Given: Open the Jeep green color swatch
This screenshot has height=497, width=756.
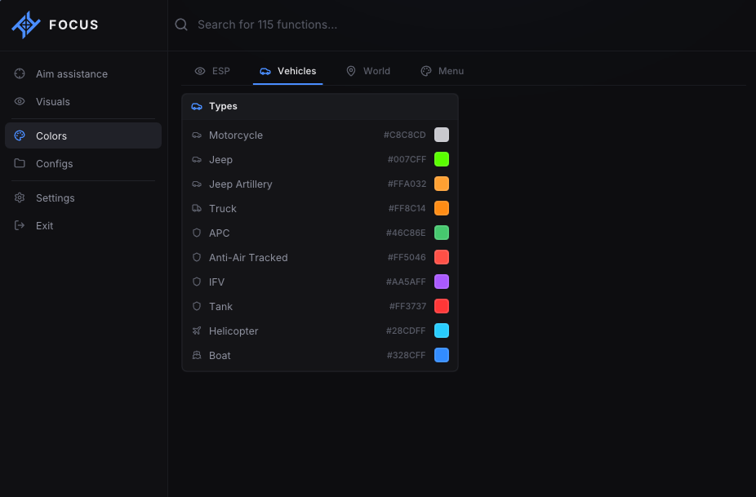Looking at the screenshot, I should 442,159.
